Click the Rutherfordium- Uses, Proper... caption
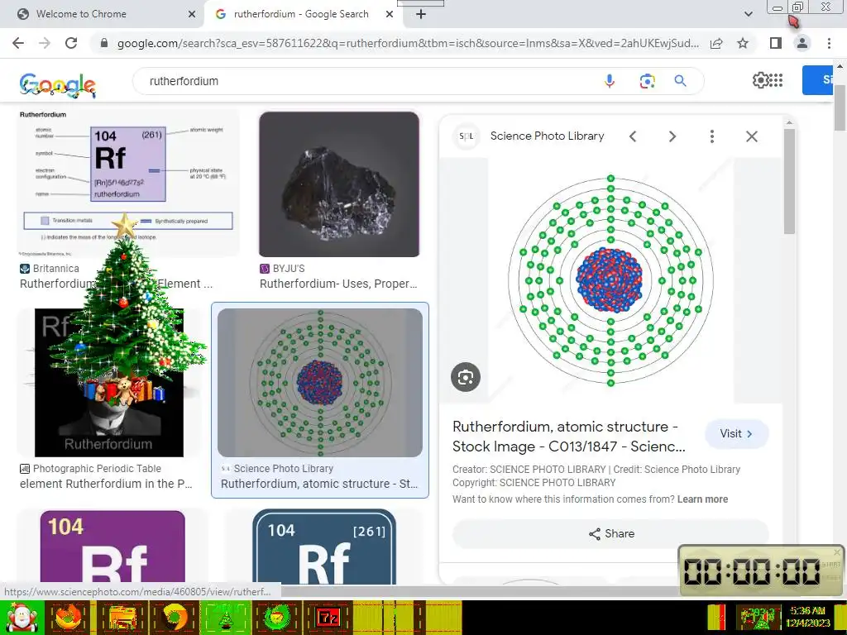The height and width of the screenshot is (635, 847). tap(338, 284)
